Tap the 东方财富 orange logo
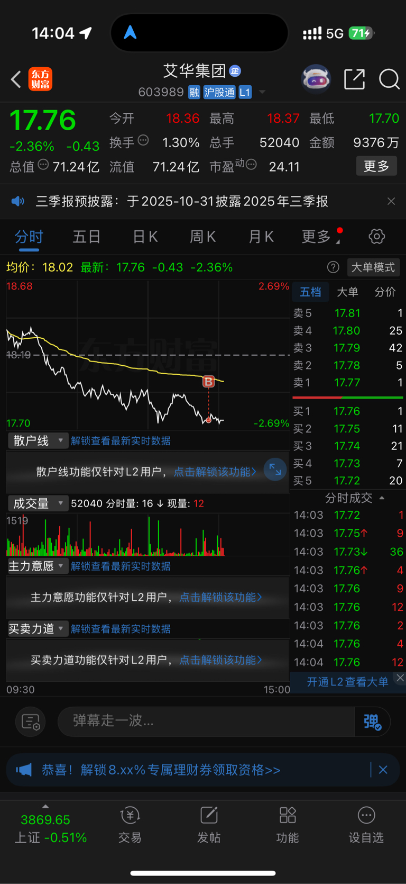Image resolution: width=406 pixels, height=884 pixels. 40,79
